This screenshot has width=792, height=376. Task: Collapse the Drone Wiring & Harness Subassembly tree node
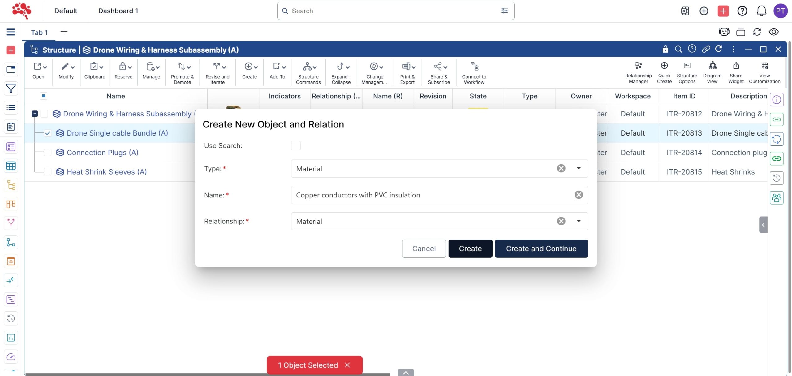tap(35, 114)
